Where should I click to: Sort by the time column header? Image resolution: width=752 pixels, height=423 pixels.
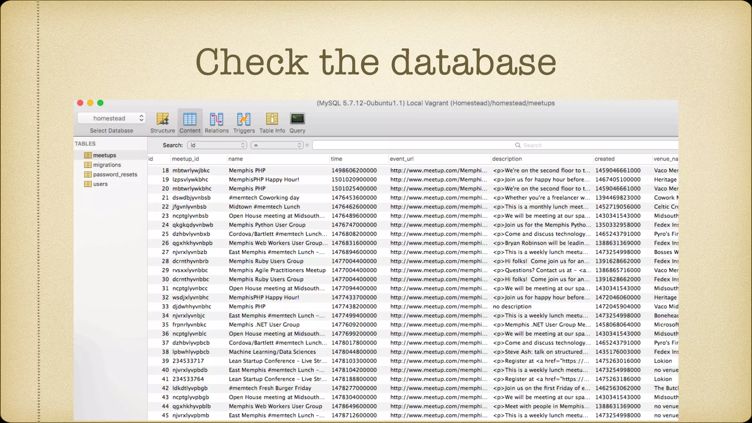359,159
